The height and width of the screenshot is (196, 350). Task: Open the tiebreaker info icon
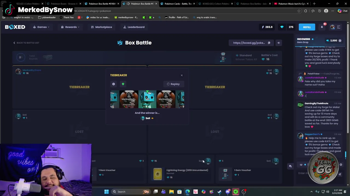tap(113, 84)
